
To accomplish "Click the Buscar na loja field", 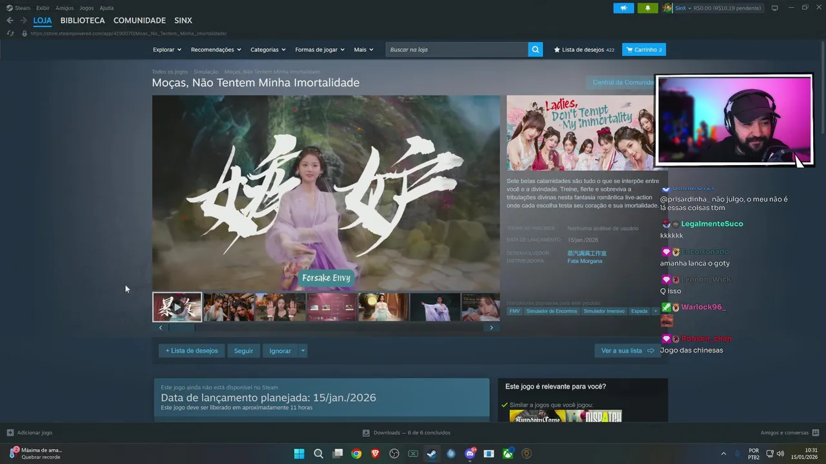I will point(457,50).
